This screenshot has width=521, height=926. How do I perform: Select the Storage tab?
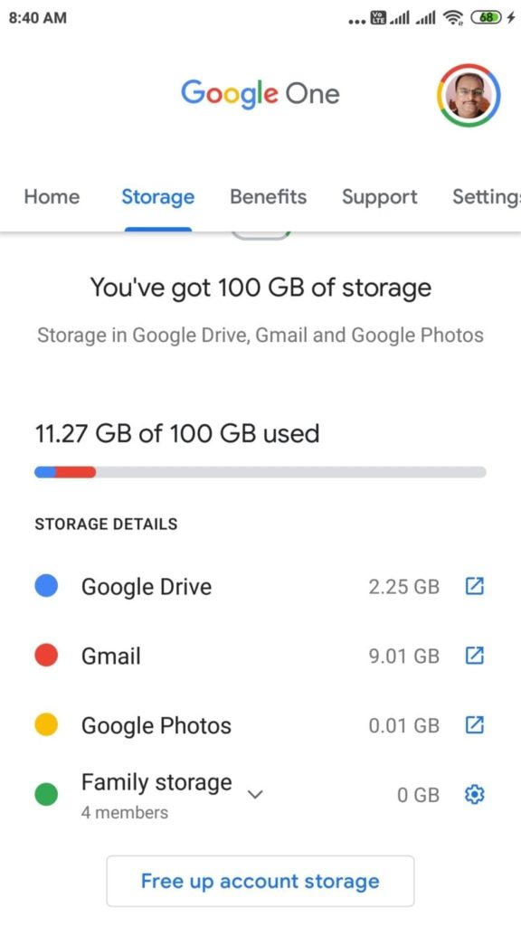[x=157, y=196]
